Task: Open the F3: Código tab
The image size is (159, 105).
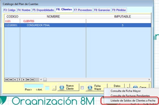Action: click(x=10, y=10)
